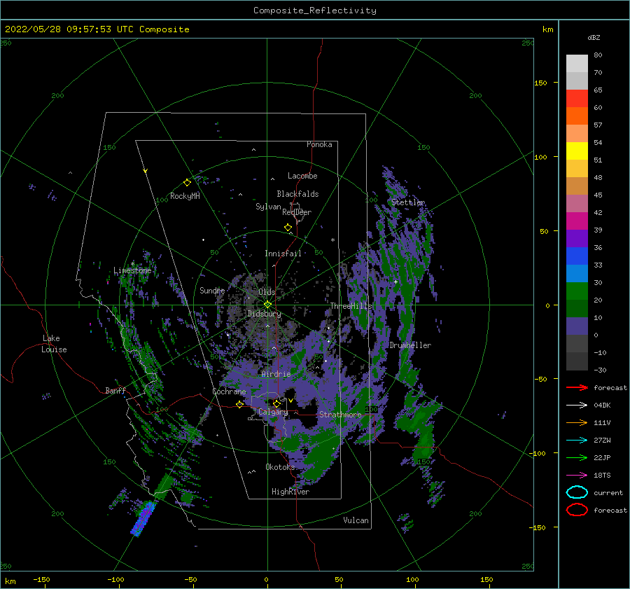This screenshot has height=589, width=630.
Task: Click the yellow diamond marker above Calgary label
Action: pos(276,403)
